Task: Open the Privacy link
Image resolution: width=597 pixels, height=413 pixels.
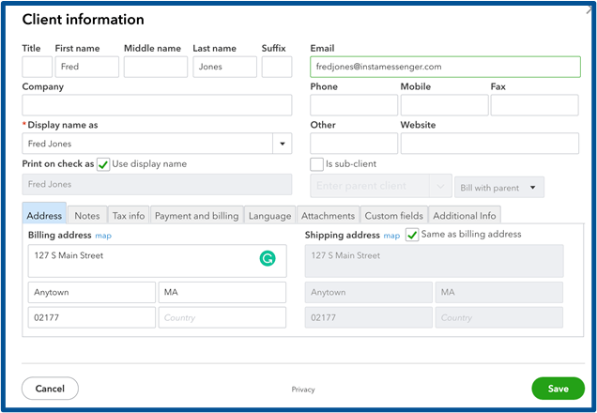Action: click(303, 390)
